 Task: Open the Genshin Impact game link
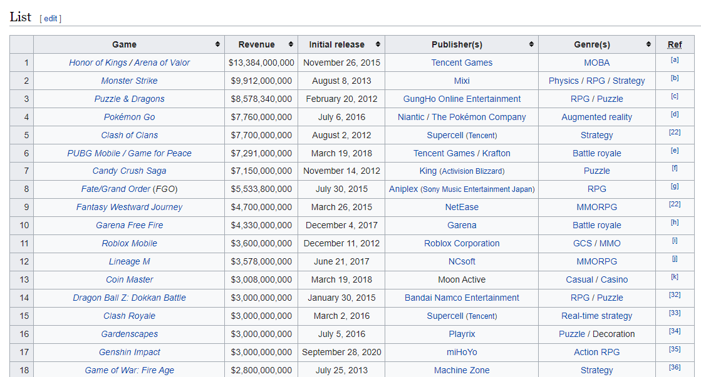pyautogui.click(x=129, y=352)
